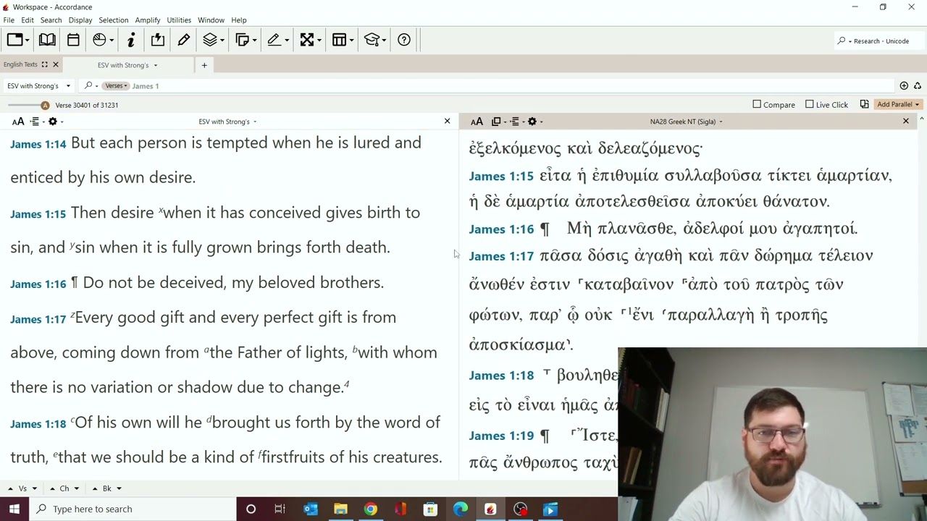The height and width of the screenshot is (521, 927).
Task: Open the Utilities menu
Action: point(179,20)
